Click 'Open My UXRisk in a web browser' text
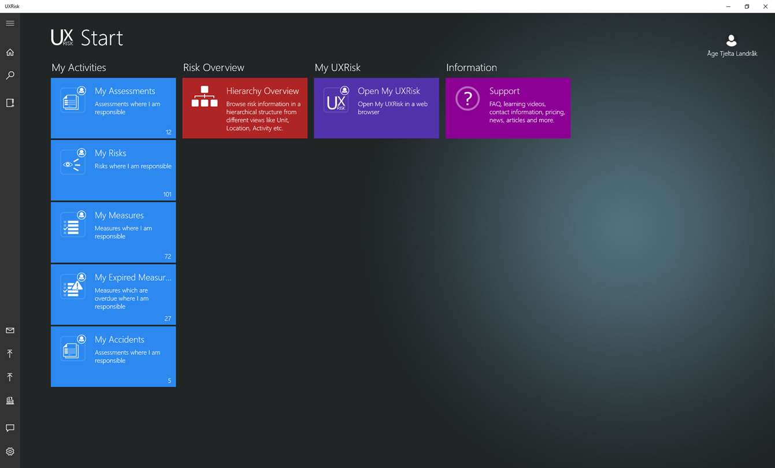The height and width of the screenshot is (468, 775). point(393,108)
